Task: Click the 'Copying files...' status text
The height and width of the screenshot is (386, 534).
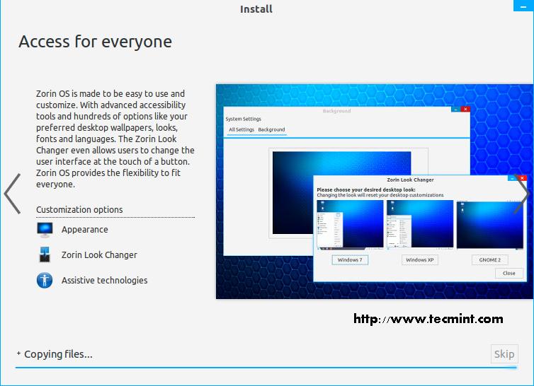Action: coord(58,354)
